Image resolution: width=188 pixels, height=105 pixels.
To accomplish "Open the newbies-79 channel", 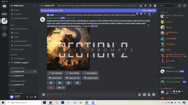I will pos(23,85).
